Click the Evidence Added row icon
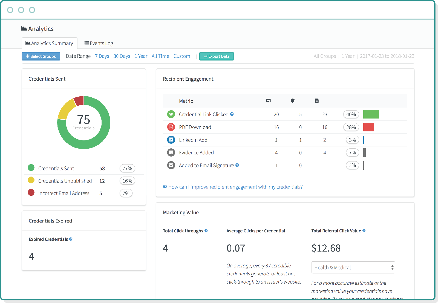The width and height of the screenshot is (438, 303). (x=171, y=152)
